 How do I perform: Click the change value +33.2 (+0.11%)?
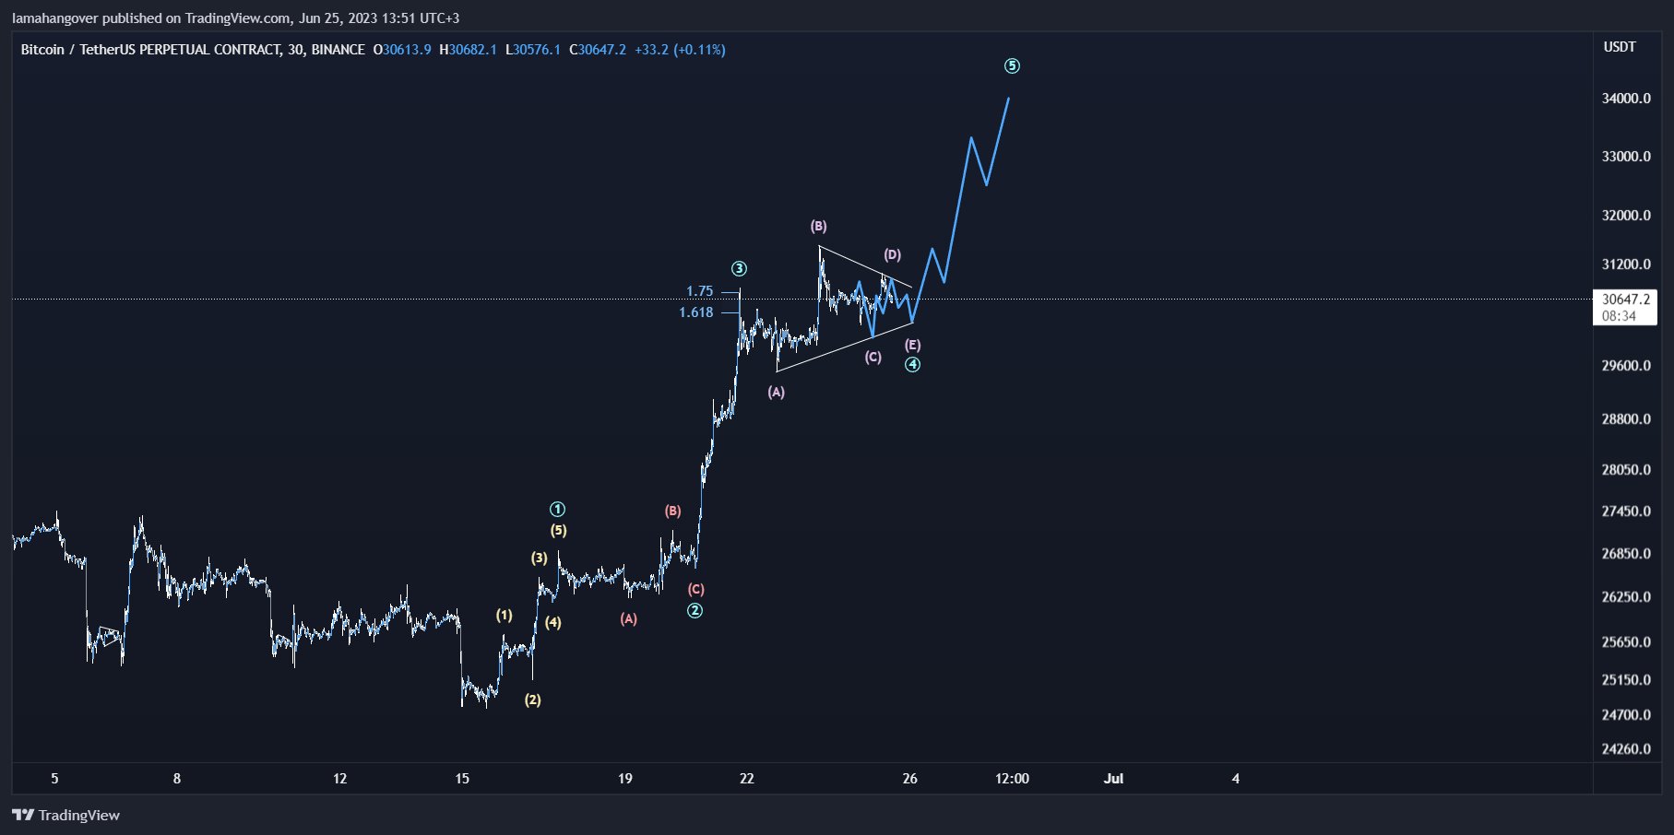tap(680, 50)
